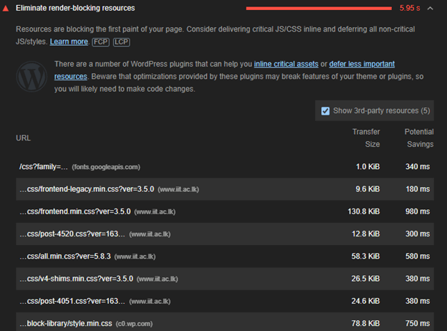Open the inline critical assets link
447x331 pixels.
point(285,64)
